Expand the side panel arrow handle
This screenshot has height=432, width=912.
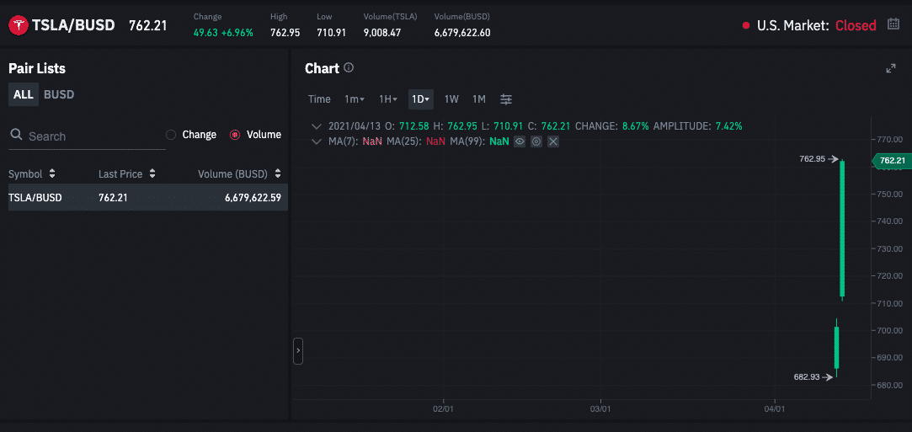point(298,350)
